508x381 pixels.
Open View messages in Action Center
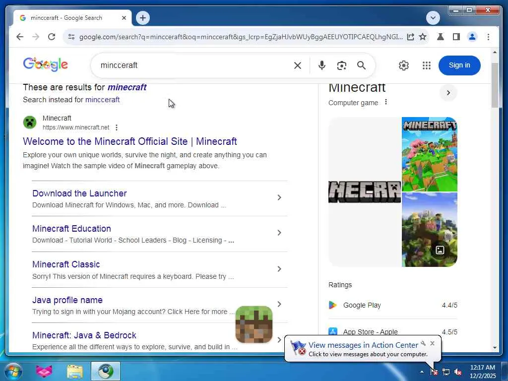click(x=363, y=345)
